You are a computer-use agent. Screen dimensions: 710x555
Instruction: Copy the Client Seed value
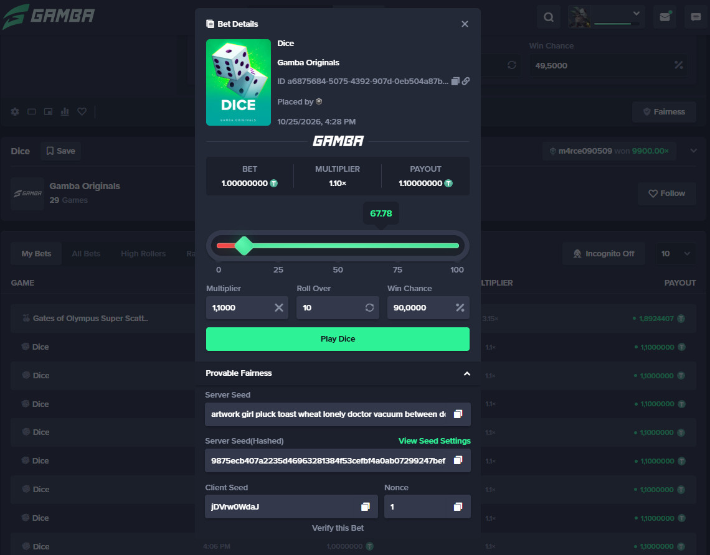pos(366,506)
